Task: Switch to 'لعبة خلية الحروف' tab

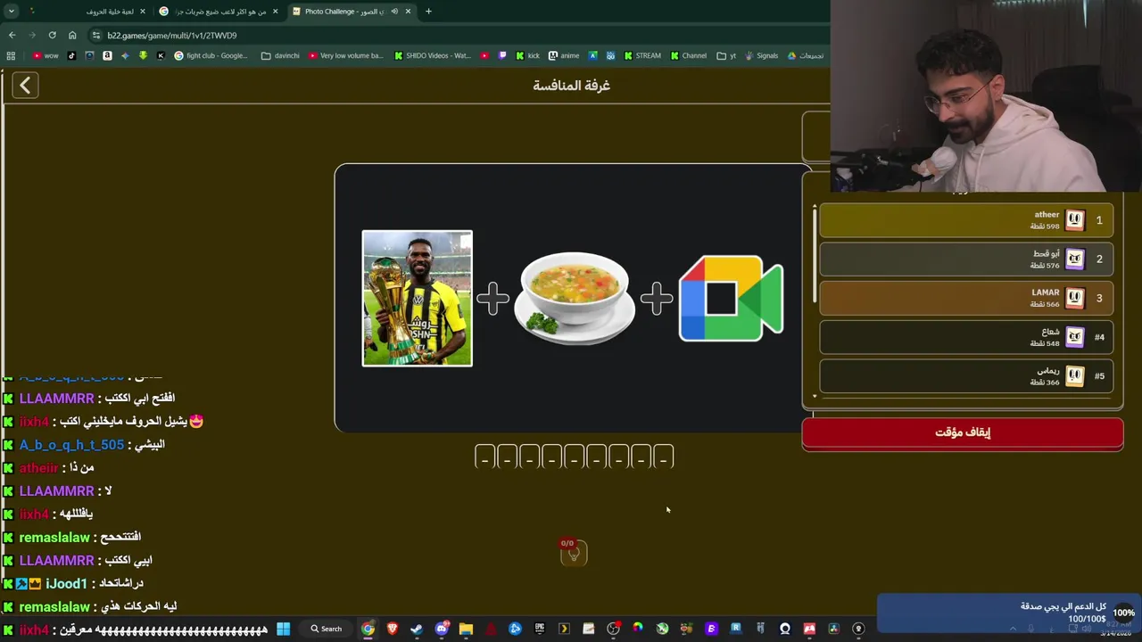Action: (x=89, y=12)
